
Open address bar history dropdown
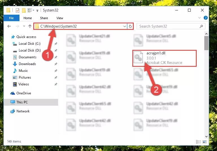[x=125, y=26]
